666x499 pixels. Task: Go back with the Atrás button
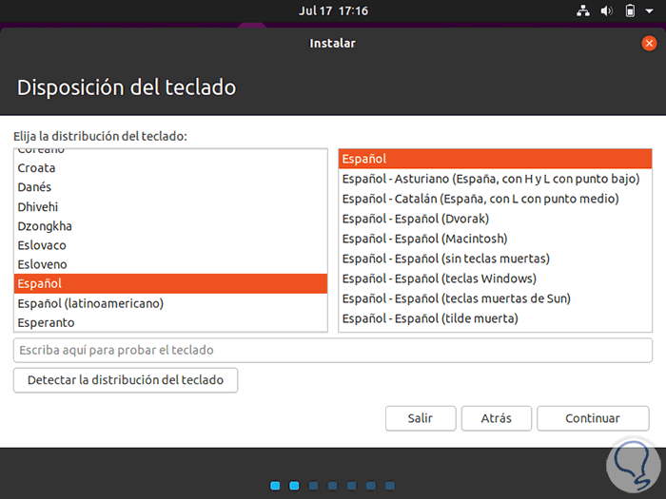point(496,418)
